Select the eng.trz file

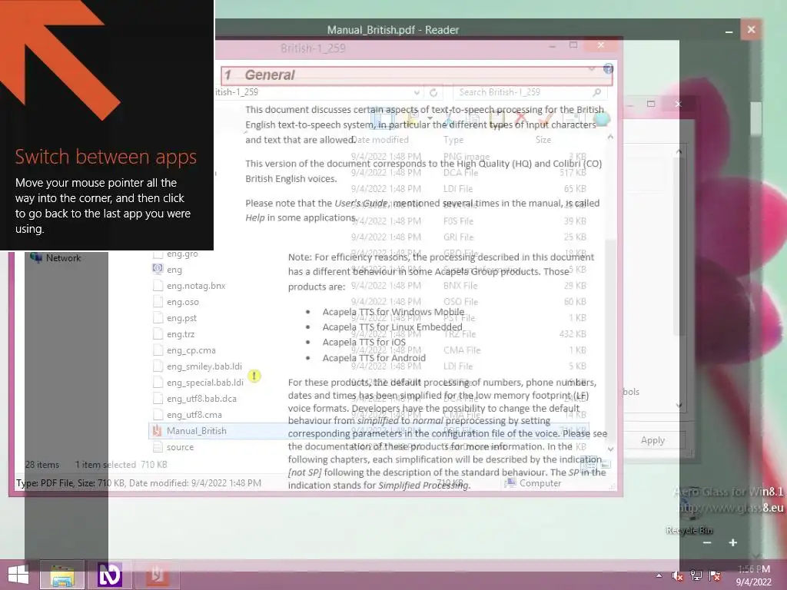point(181,334)
